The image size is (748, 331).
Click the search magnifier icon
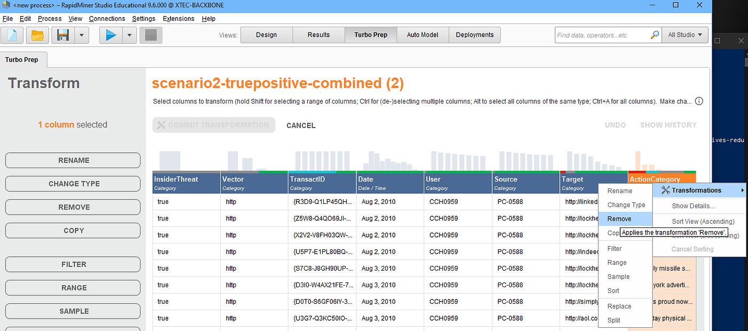click(655, 35)
